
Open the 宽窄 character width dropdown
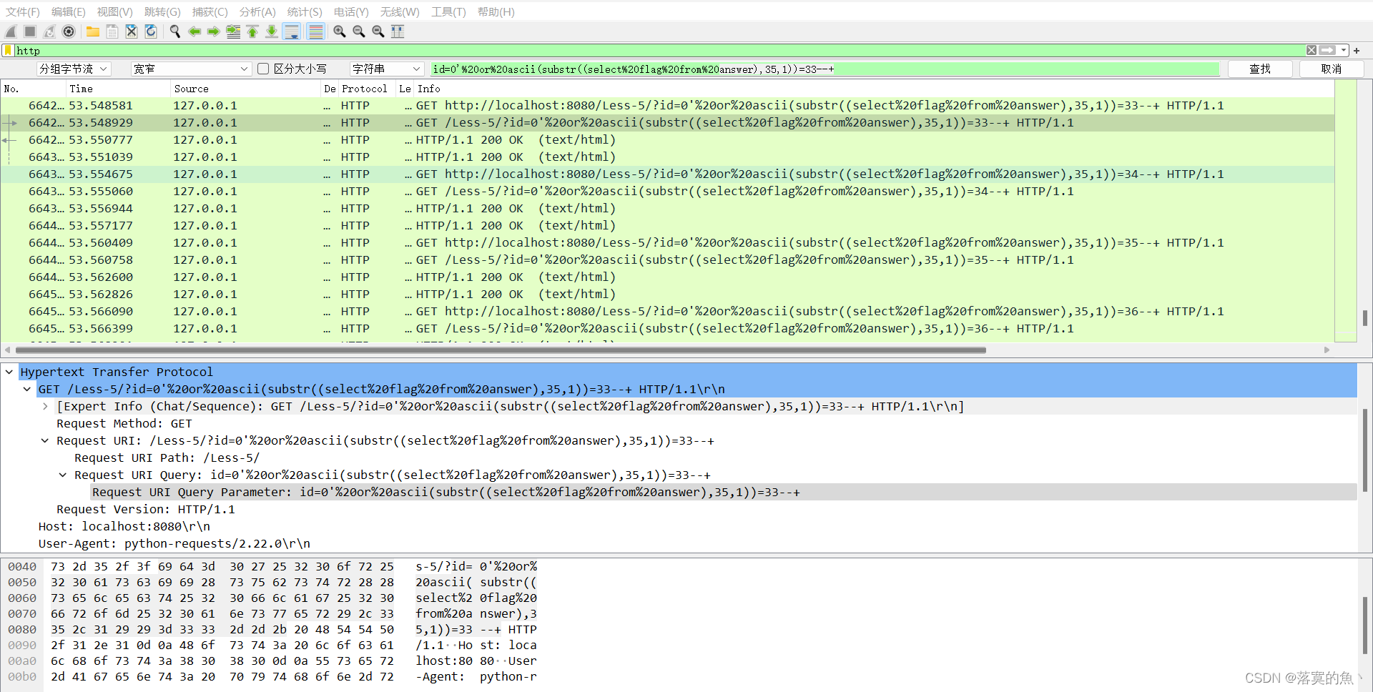(191, 69)
